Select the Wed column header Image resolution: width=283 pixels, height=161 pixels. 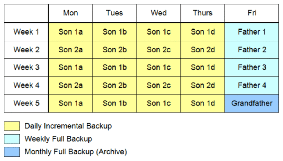click(159, 13)
